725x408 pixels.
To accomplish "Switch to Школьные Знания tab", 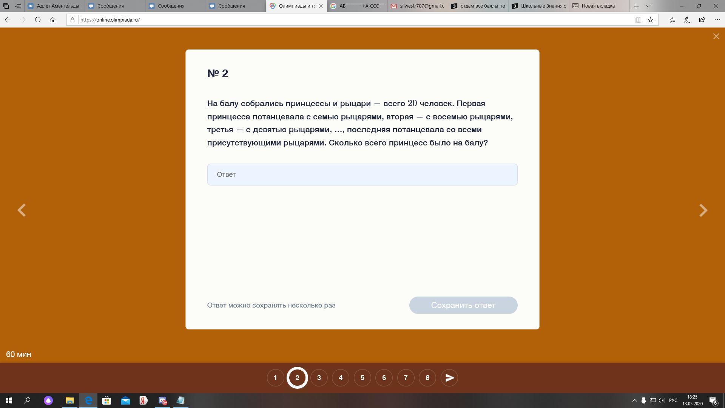I will coord(539,6).
